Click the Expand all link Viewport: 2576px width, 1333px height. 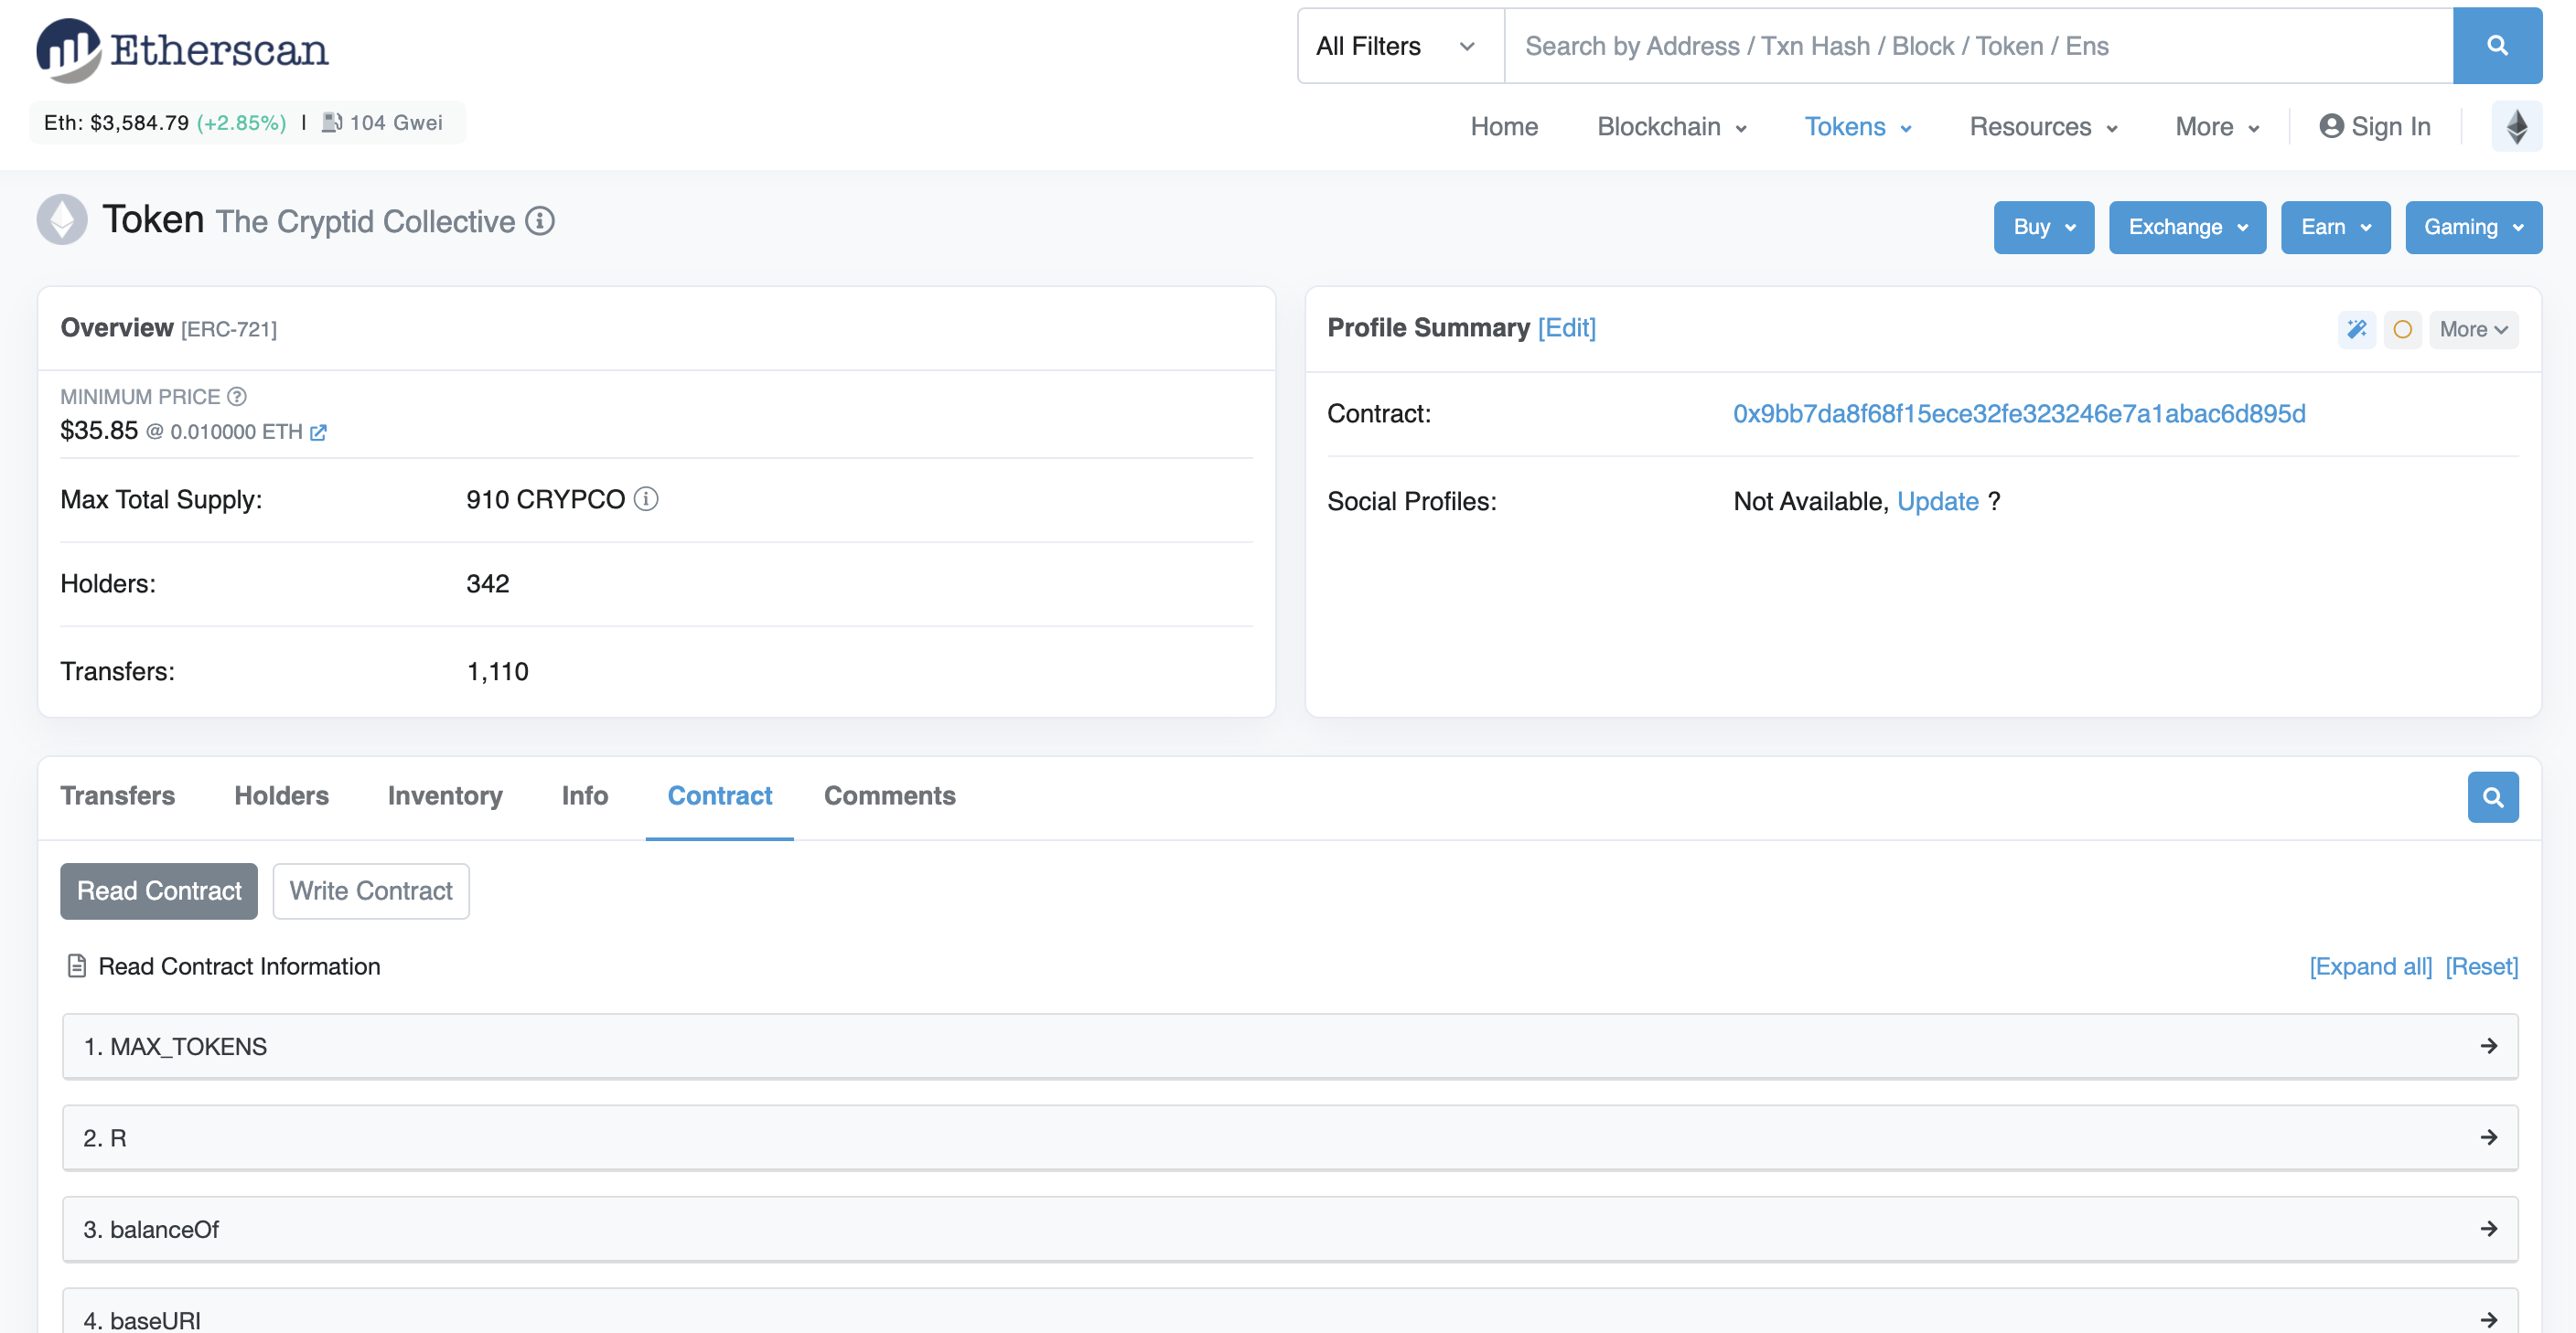click(2369, 966)
